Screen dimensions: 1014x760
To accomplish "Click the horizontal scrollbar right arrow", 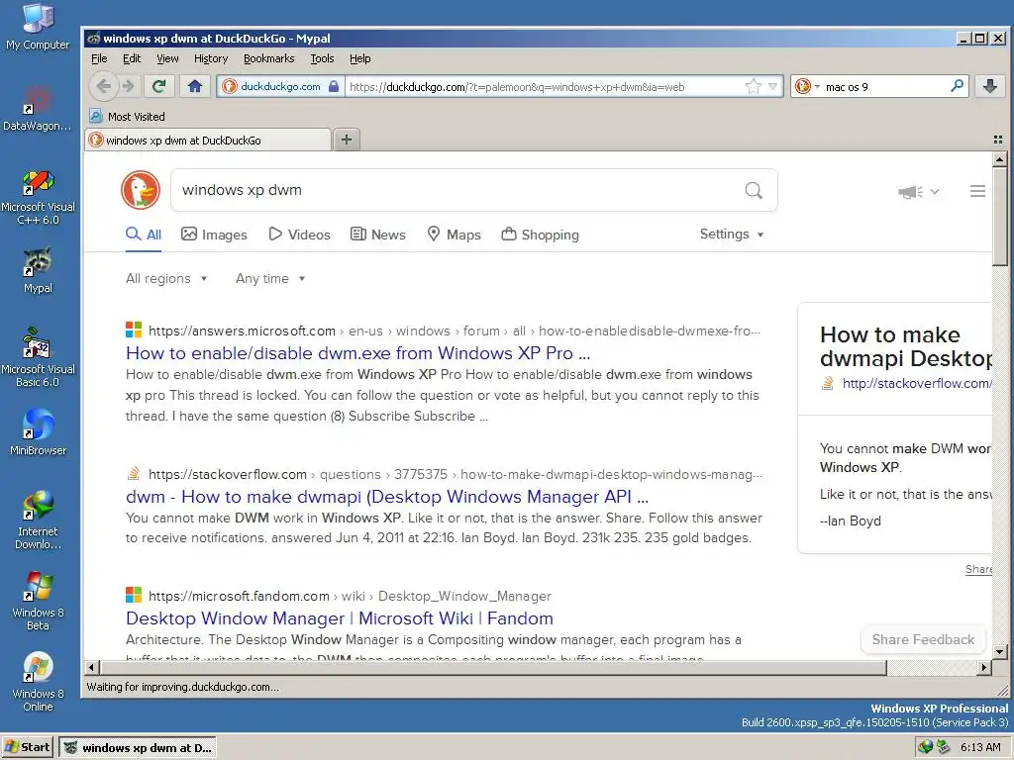I will 984,667.
